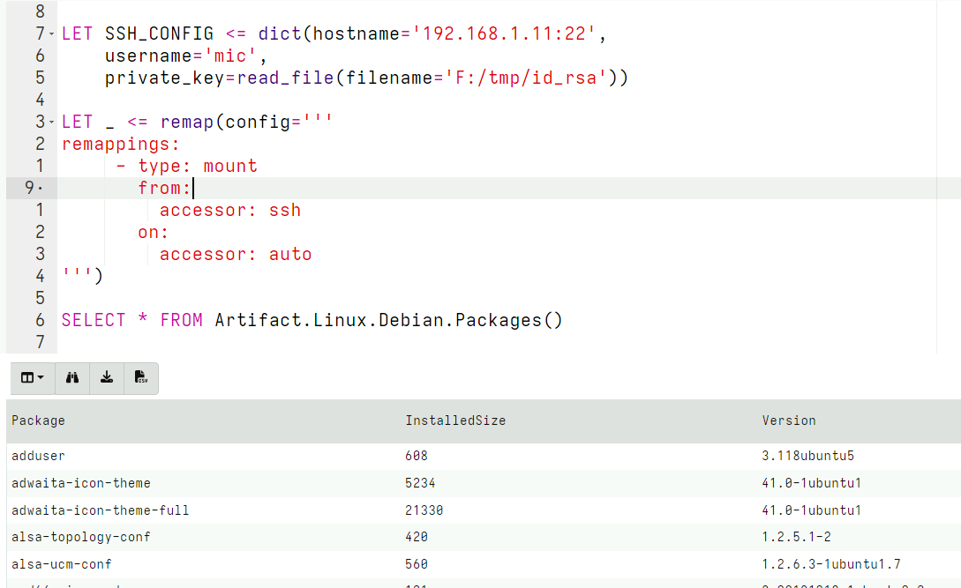Viewport: 961px width, 588px height.
Task: Select the alsa-ucm-conf row
Action: click(x=265, y=564)
